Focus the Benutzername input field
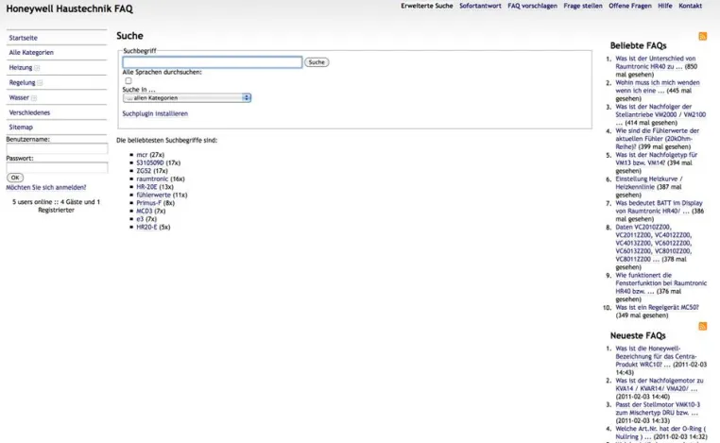Viewport: 720px width, 443px height. pos(57,148)
